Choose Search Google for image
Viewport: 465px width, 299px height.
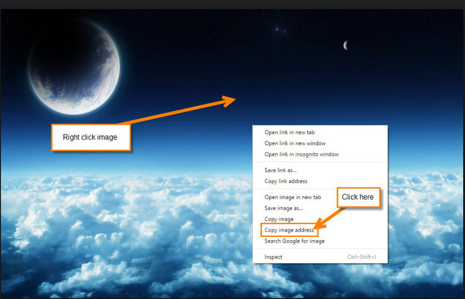point(320,241)
